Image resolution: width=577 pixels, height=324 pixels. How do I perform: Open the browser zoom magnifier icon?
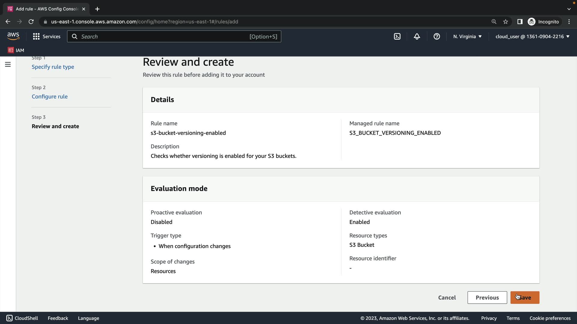(x=494, y=22)
